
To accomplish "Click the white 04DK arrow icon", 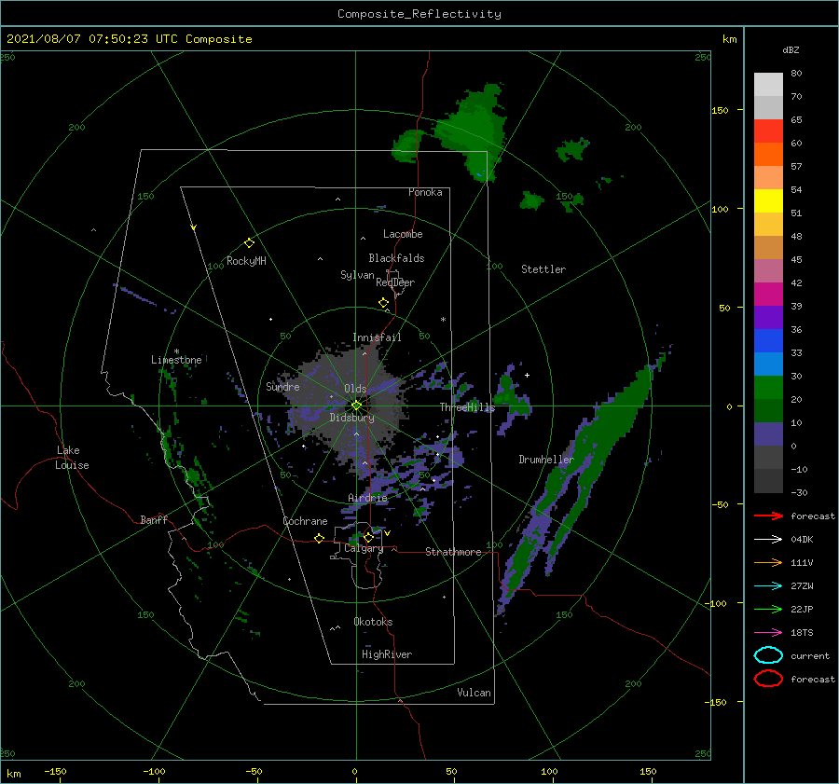I will (x=768, y=539).
